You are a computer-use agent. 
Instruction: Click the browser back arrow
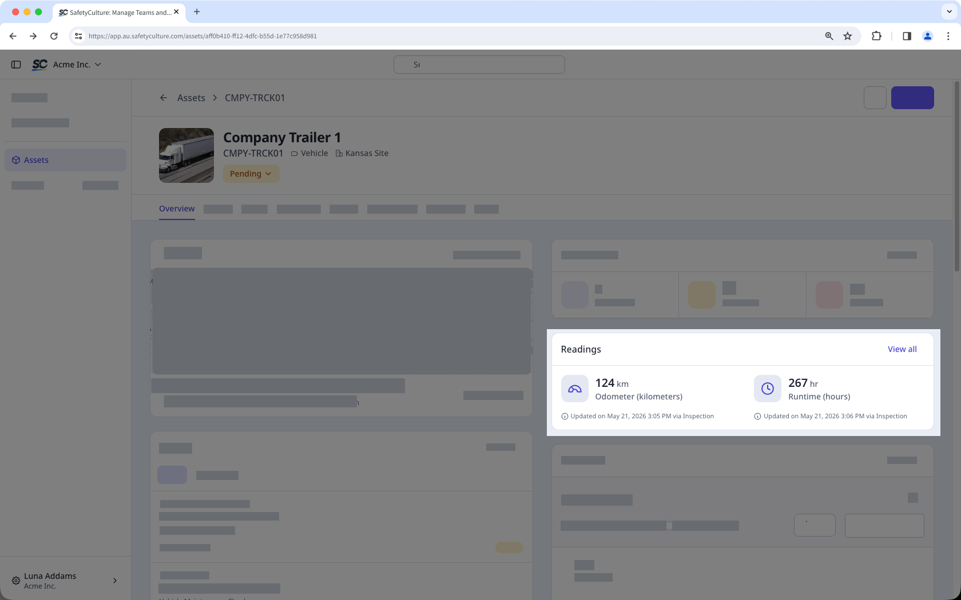coord(13,36)
